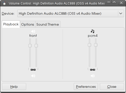Mute the front channel with bottom speaker
Image resolution: width=126 pixels, height=93 pixels.
(x=33, y=76)
